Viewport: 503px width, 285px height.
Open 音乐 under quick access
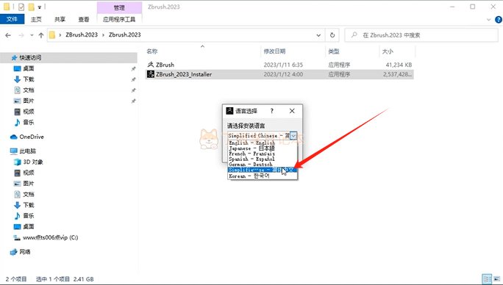tap(28, 122)
